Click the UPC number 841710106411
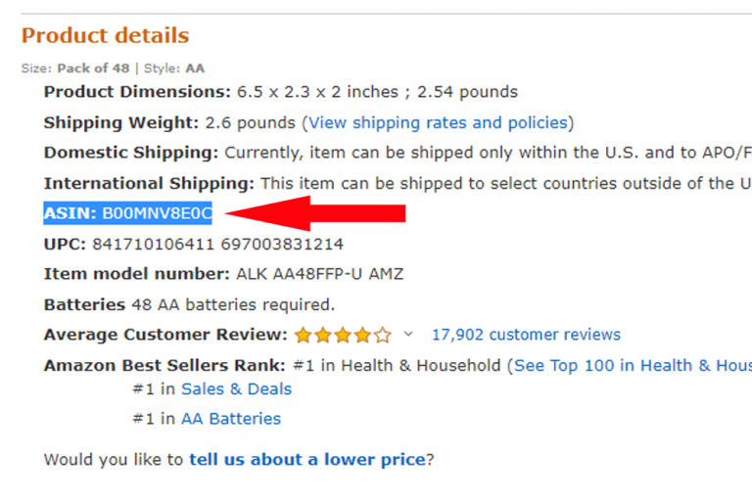 pyautogui.click(x=143, y=244)
